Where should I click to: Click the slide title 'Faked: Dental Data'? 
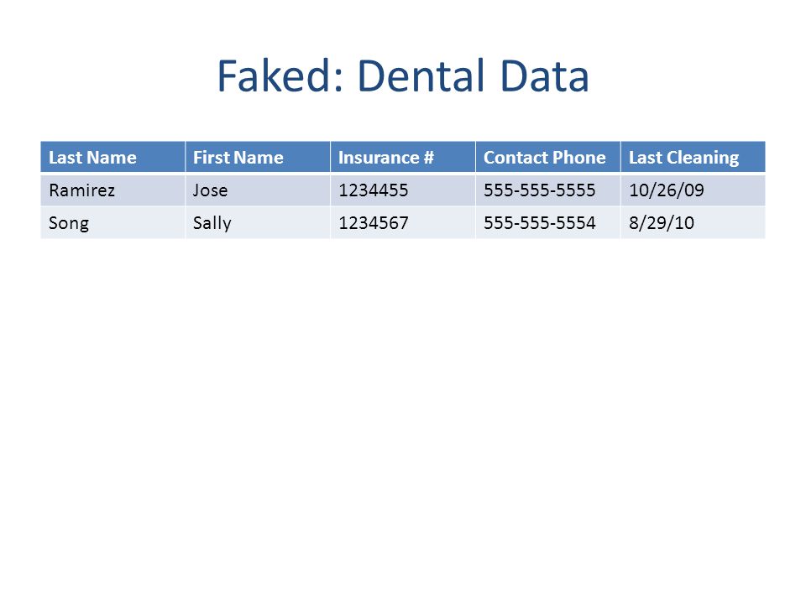pos(403,76)
